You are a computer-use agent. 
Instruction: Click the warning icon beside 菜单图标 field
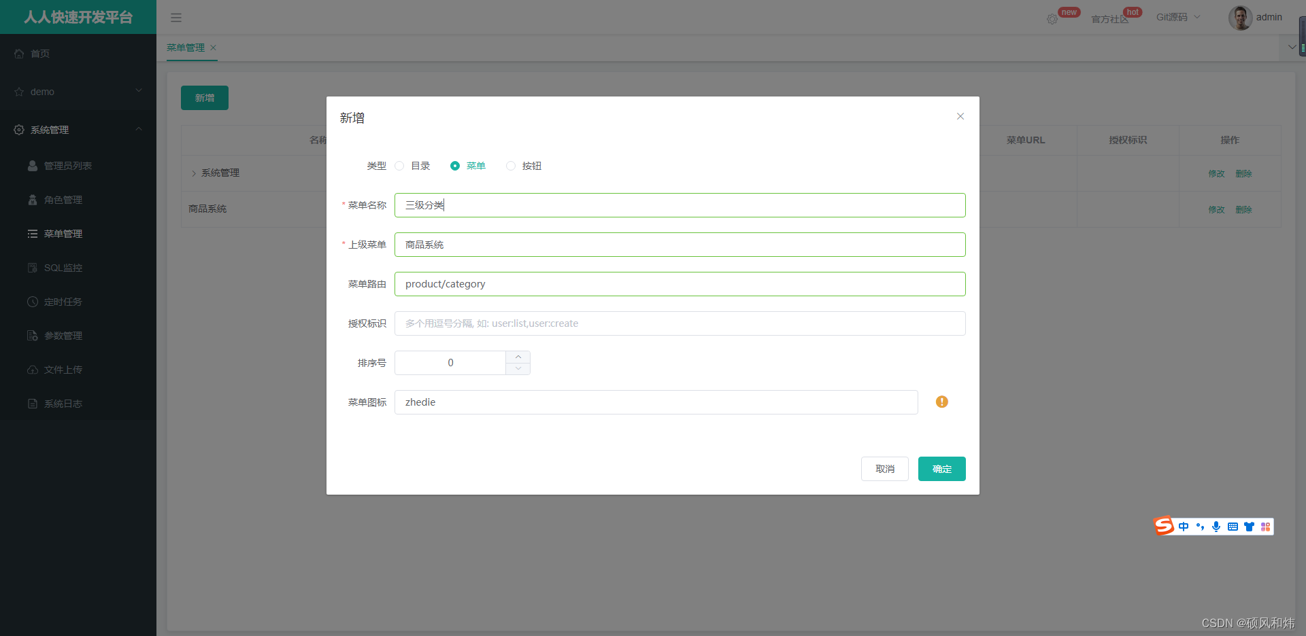[x=942, y=402]
